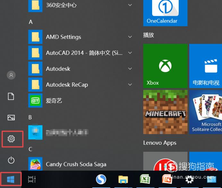
Task: Open Excel from the taskbar
Action: (145, 179)
